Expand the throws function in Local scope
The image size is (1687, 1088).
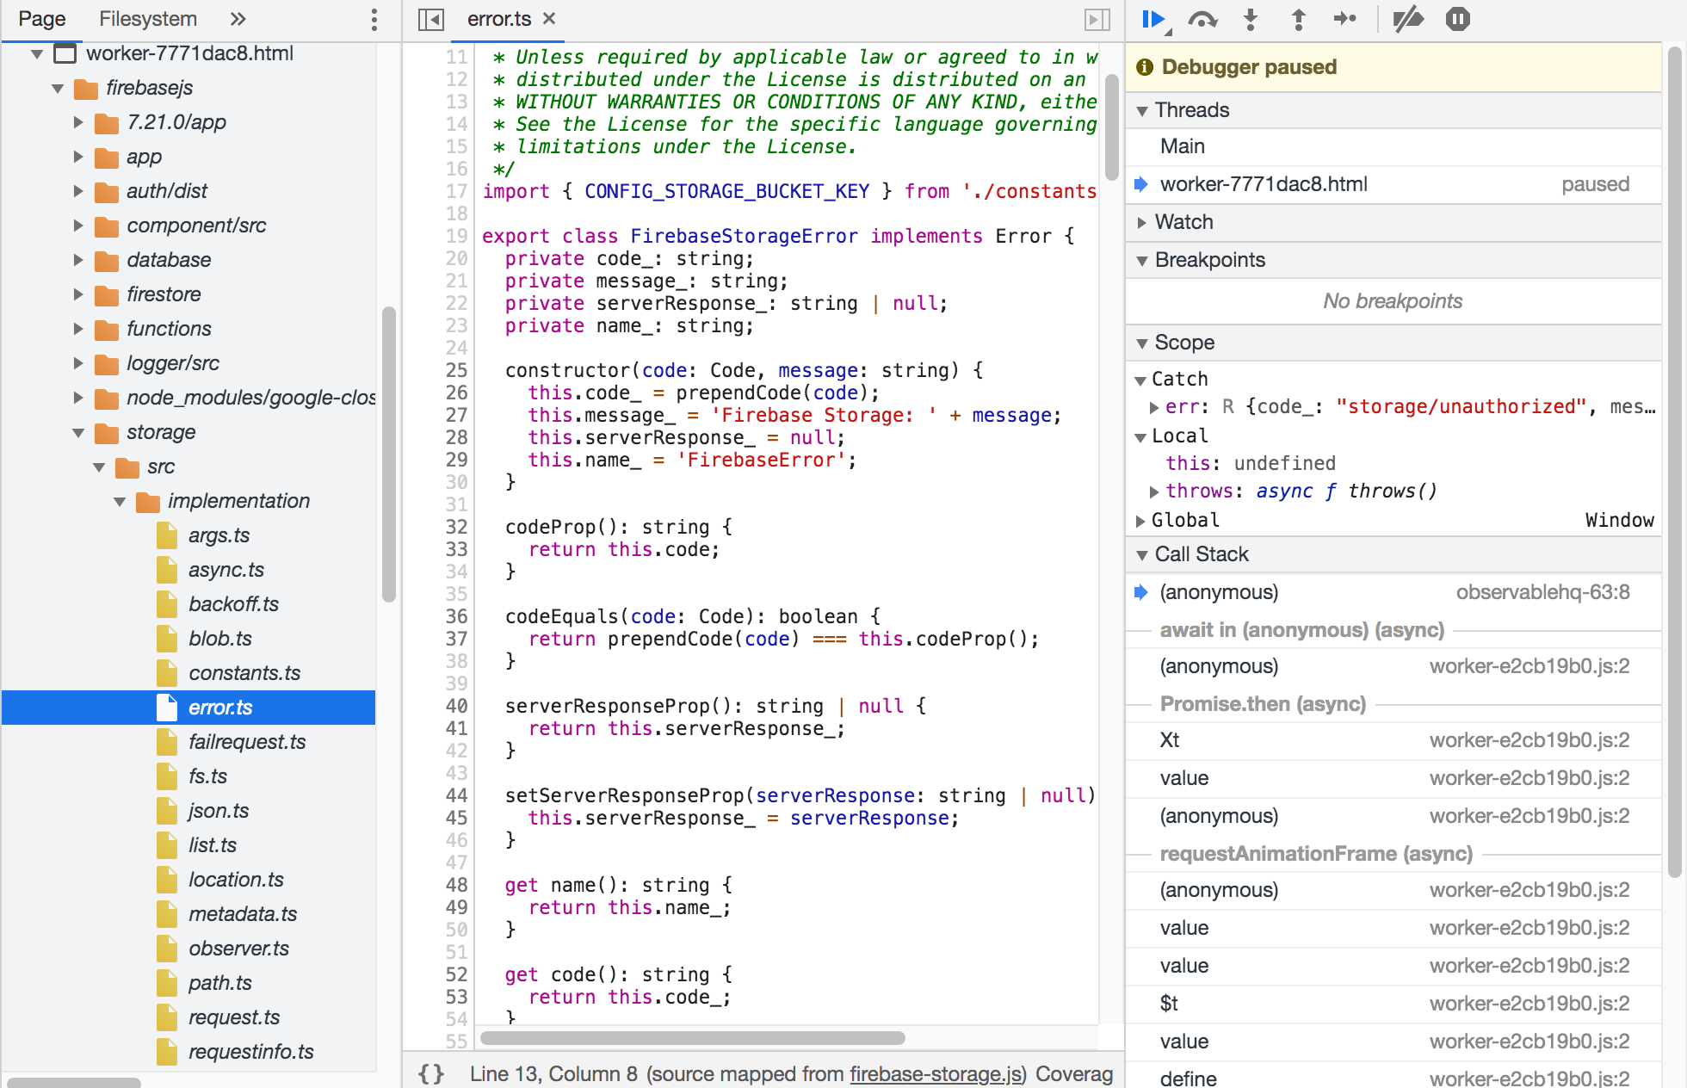1154,491
